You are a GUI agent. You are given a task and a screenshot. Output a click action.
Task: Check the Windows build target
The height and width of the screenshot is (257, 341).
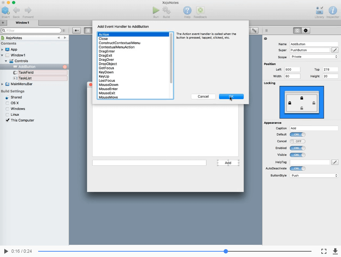[7, 109]
